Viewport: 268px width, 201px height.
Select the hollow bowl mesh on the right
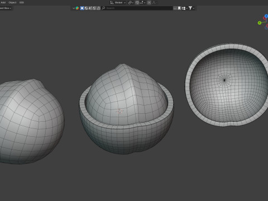tap(228, 85)
